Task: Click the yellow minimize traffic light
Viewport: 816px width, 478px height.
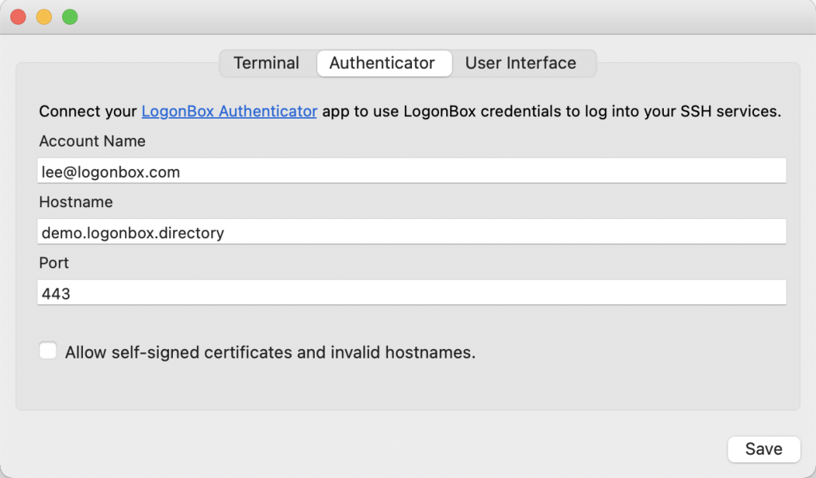Action: 44,16
